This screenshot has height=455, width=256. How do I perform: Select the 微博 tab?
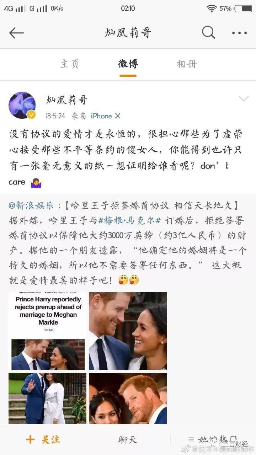(128, 64)
